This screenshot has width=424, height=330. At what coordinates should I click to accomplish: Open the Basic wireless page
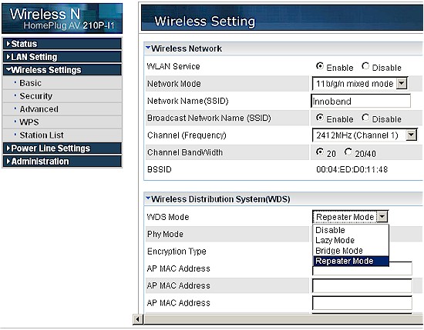click(30, 83)
